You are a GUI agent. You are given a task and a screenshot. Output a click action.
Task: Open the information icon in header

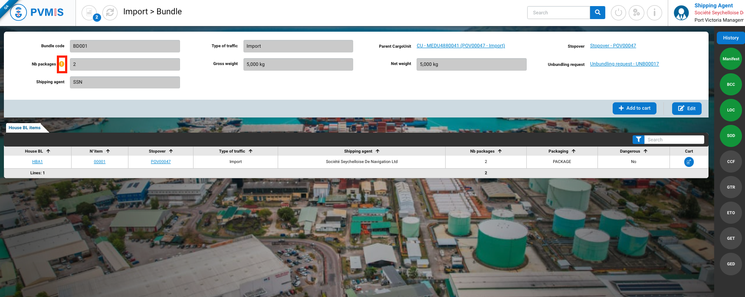pos(654,13)
